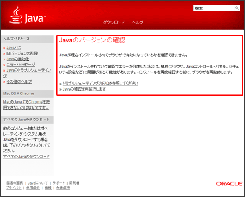
Task: Open the troubleshooting FAQ link
Action: (100, 83)
